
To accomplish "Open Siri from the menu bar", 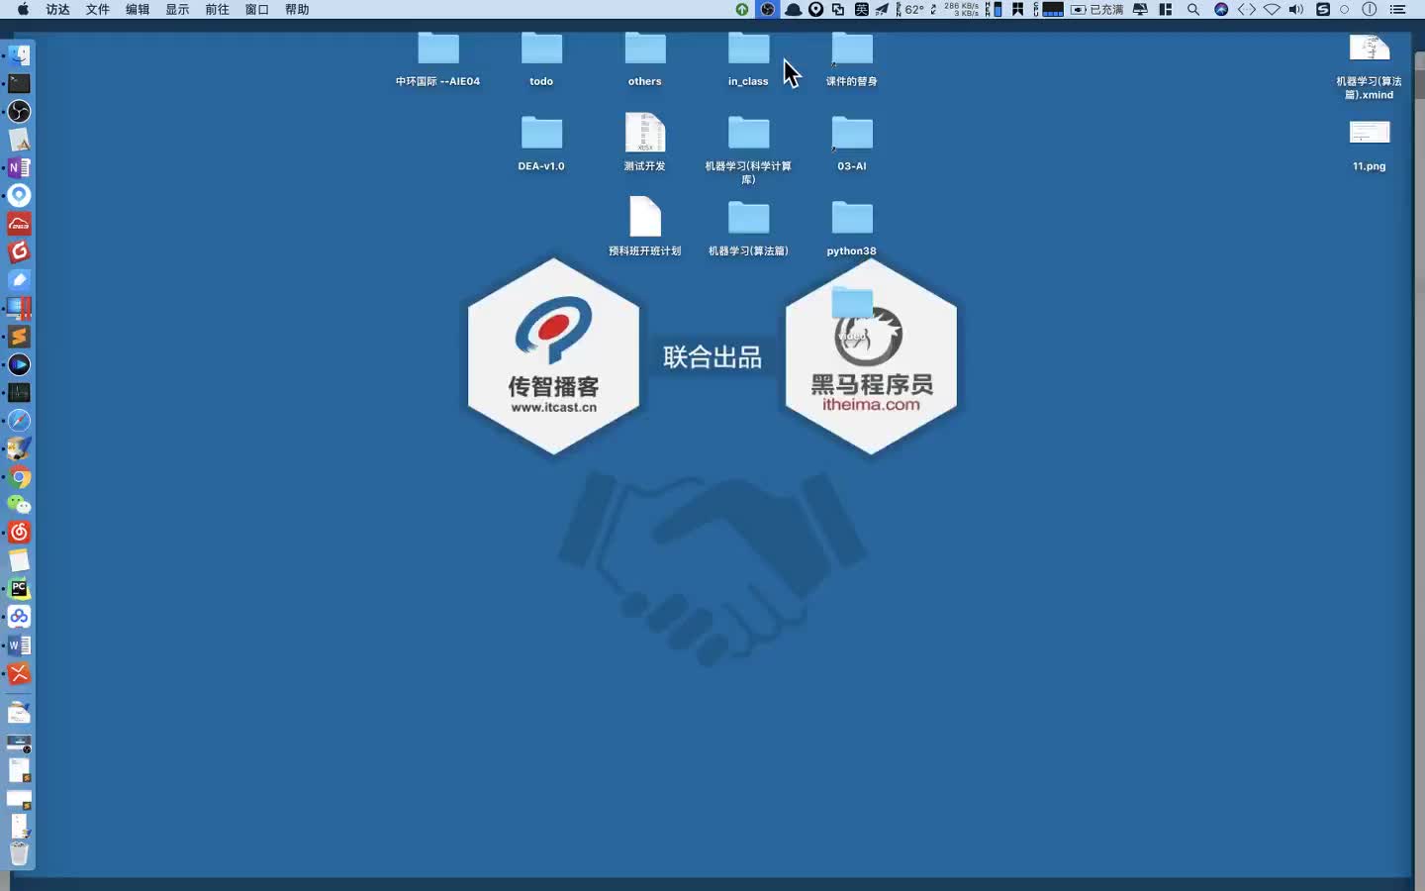I will click(x=1221, y=9).
